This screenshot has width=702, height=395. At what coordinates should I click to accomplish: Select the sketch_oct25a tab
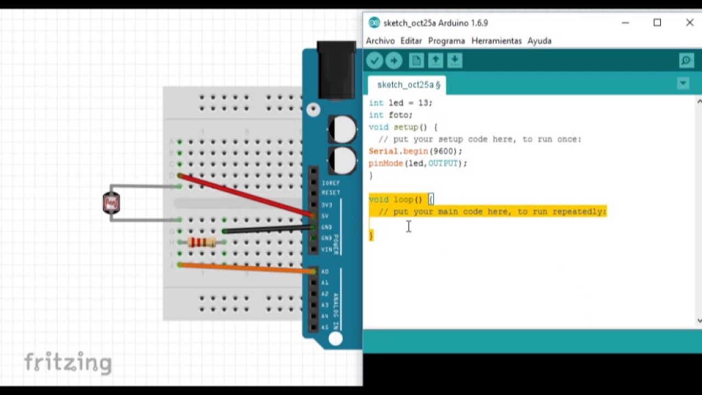tap(408, 84)
